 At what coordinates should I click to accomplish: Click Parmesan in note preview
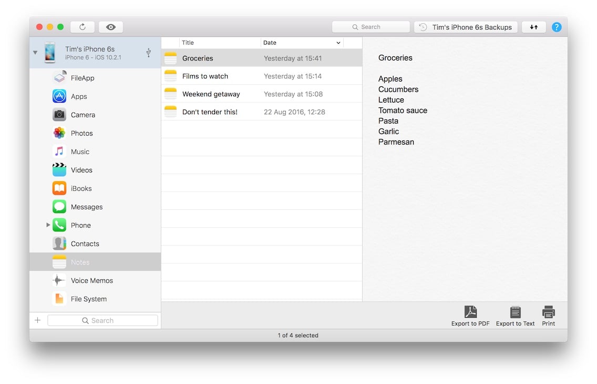396,142
